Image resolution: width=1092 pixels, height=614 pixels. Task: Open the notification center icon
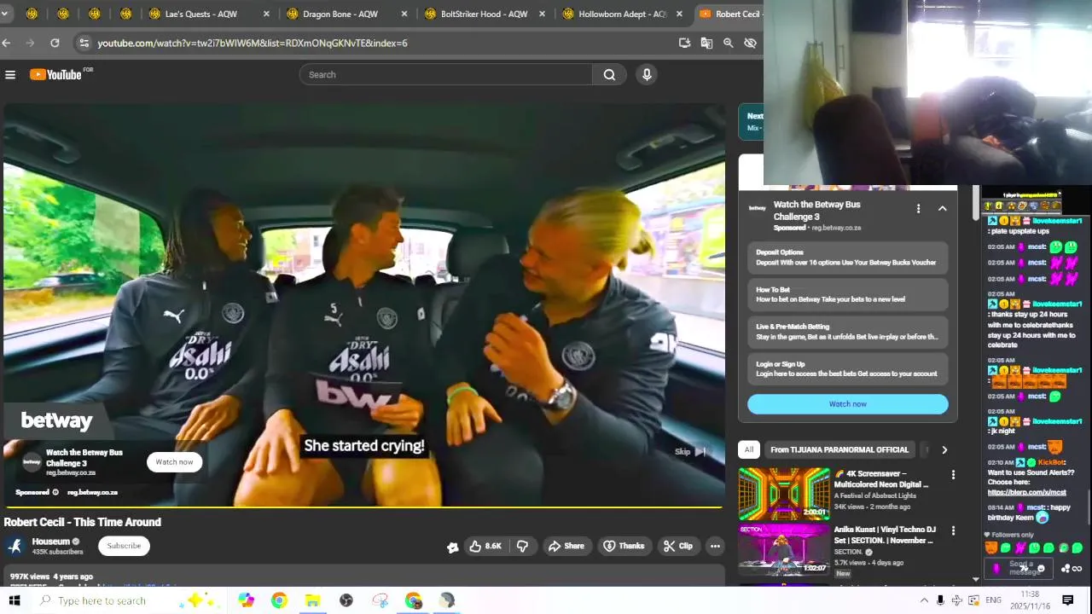[x=1067, y=600]
